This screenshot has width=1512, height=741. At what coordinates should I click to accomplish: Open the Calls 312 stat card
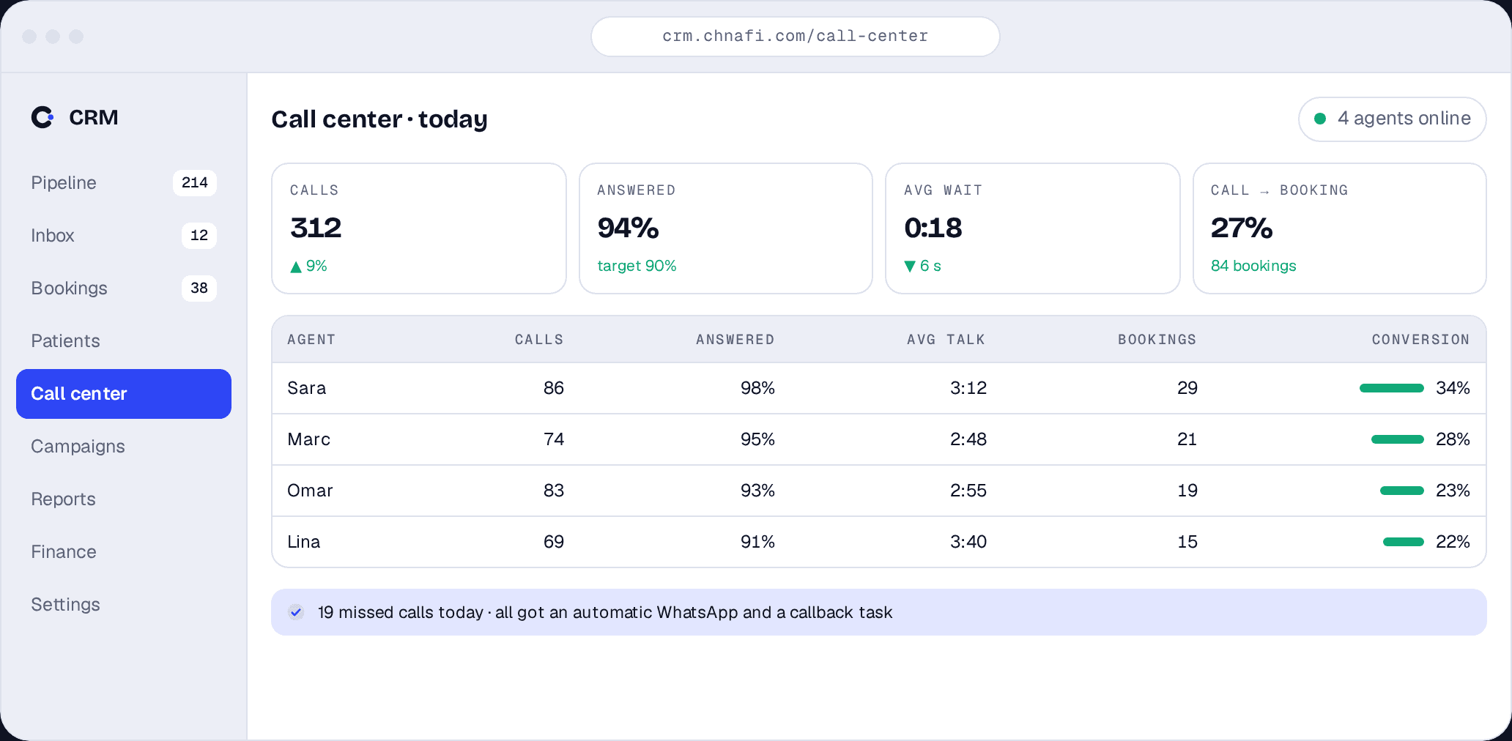[419, 228]
